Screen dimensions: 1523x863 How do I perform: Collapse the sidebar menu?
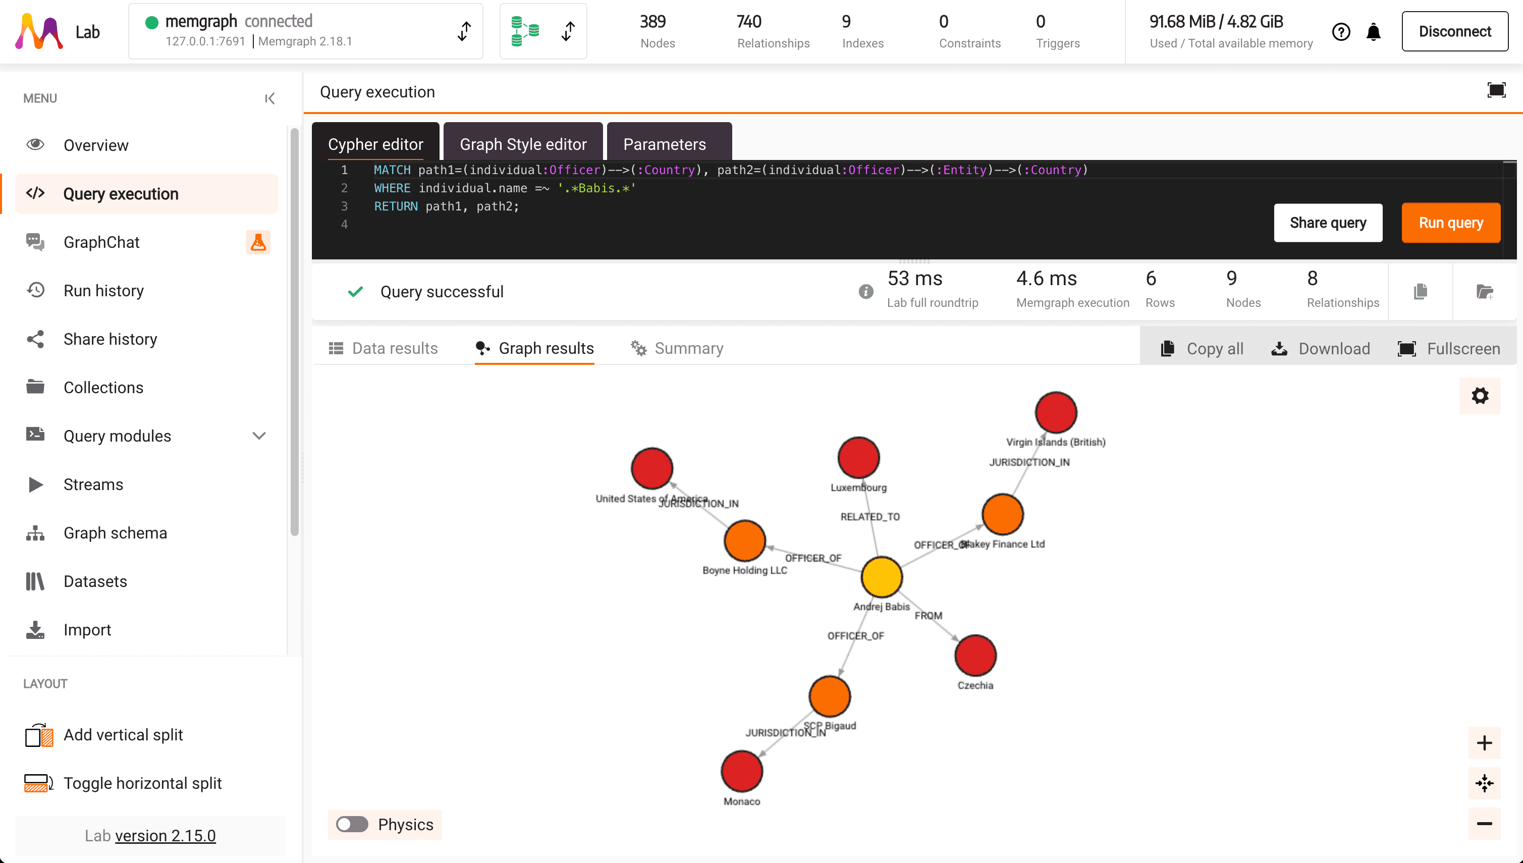pos(269,98)
